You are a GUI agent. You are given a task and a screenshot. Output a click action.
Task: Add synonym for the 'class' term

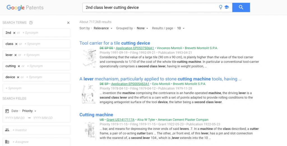32,44
